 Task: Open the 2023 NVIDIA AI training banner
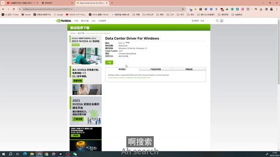tap(86, 50)
